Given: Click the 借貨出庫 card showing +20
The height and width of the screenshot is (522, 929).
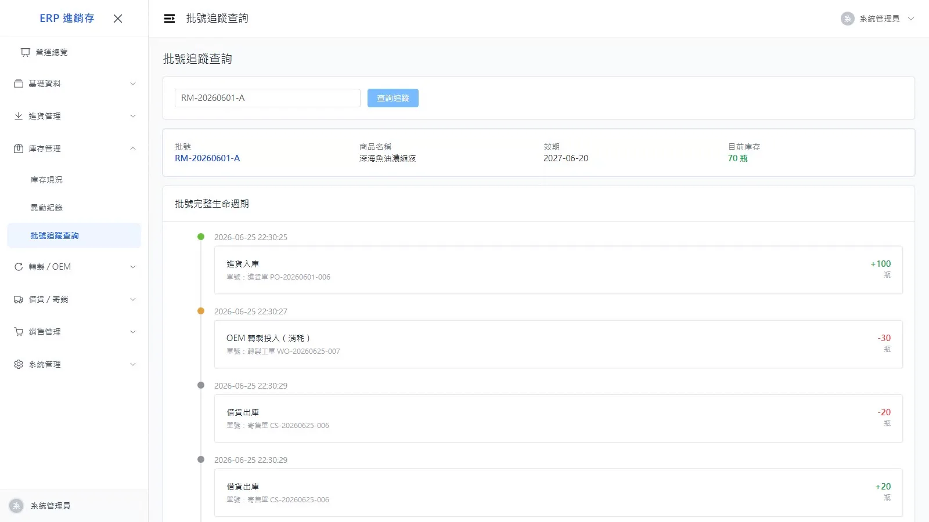Looking at the screenshot, I should click(x=559, y=492).
